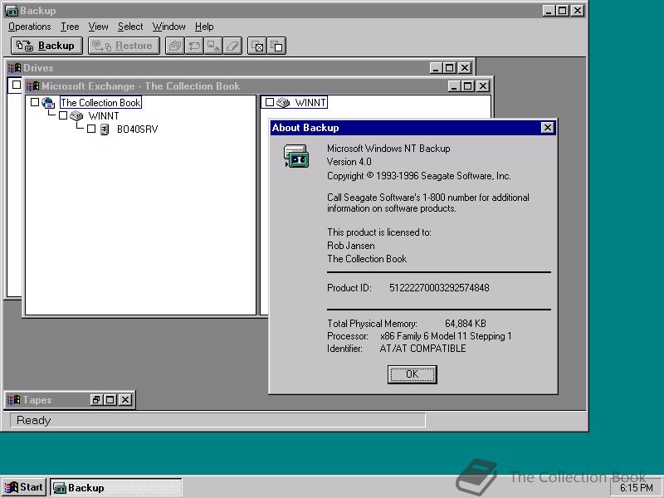The width and height of the screenshot is (664, 498).
Task: Click the Backup toolbar button
Action: pyautogui.click(x=46, y=46)
